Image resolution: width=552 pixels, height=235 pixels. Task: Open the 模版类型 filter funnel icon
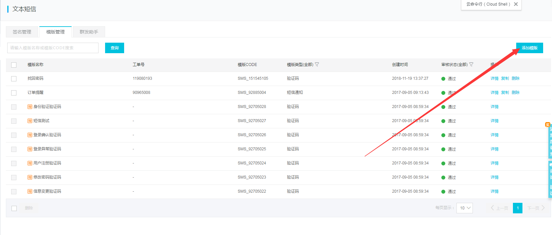(317, 65)
